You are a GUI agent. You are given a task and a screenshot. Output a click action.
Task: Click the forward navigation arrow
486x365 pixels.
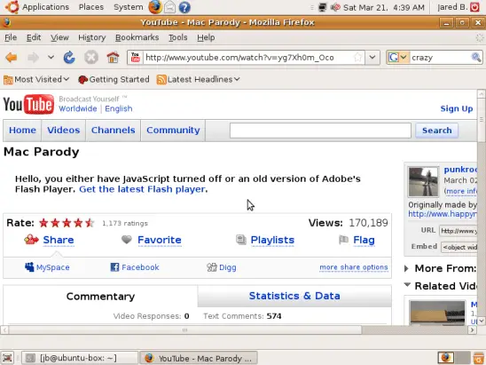click(33, 58)
